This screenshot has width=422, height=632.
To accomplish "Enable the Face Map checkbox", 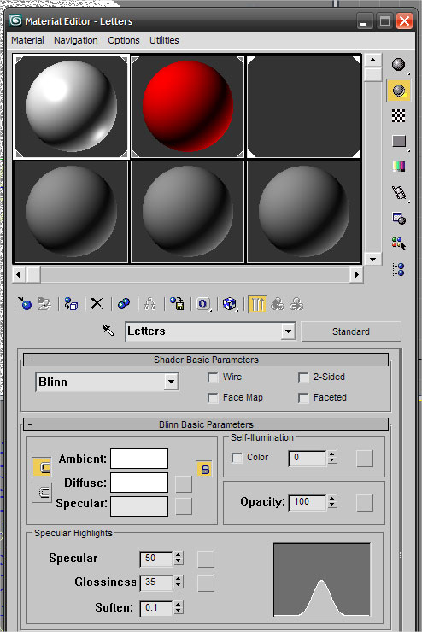I will pos(213,398).
